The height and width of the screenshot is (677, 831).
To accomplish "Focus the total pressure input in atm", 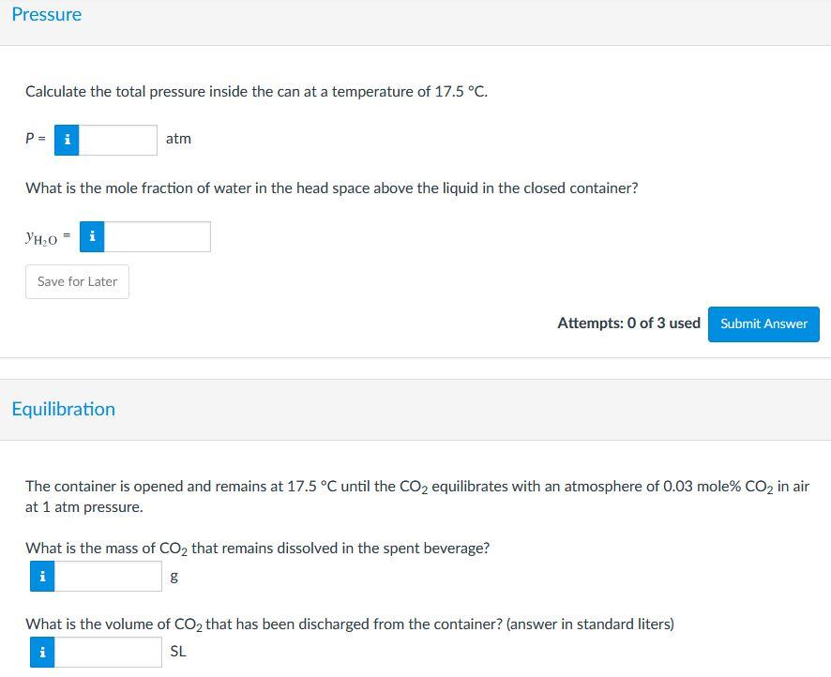I will [x=117, y=140].
